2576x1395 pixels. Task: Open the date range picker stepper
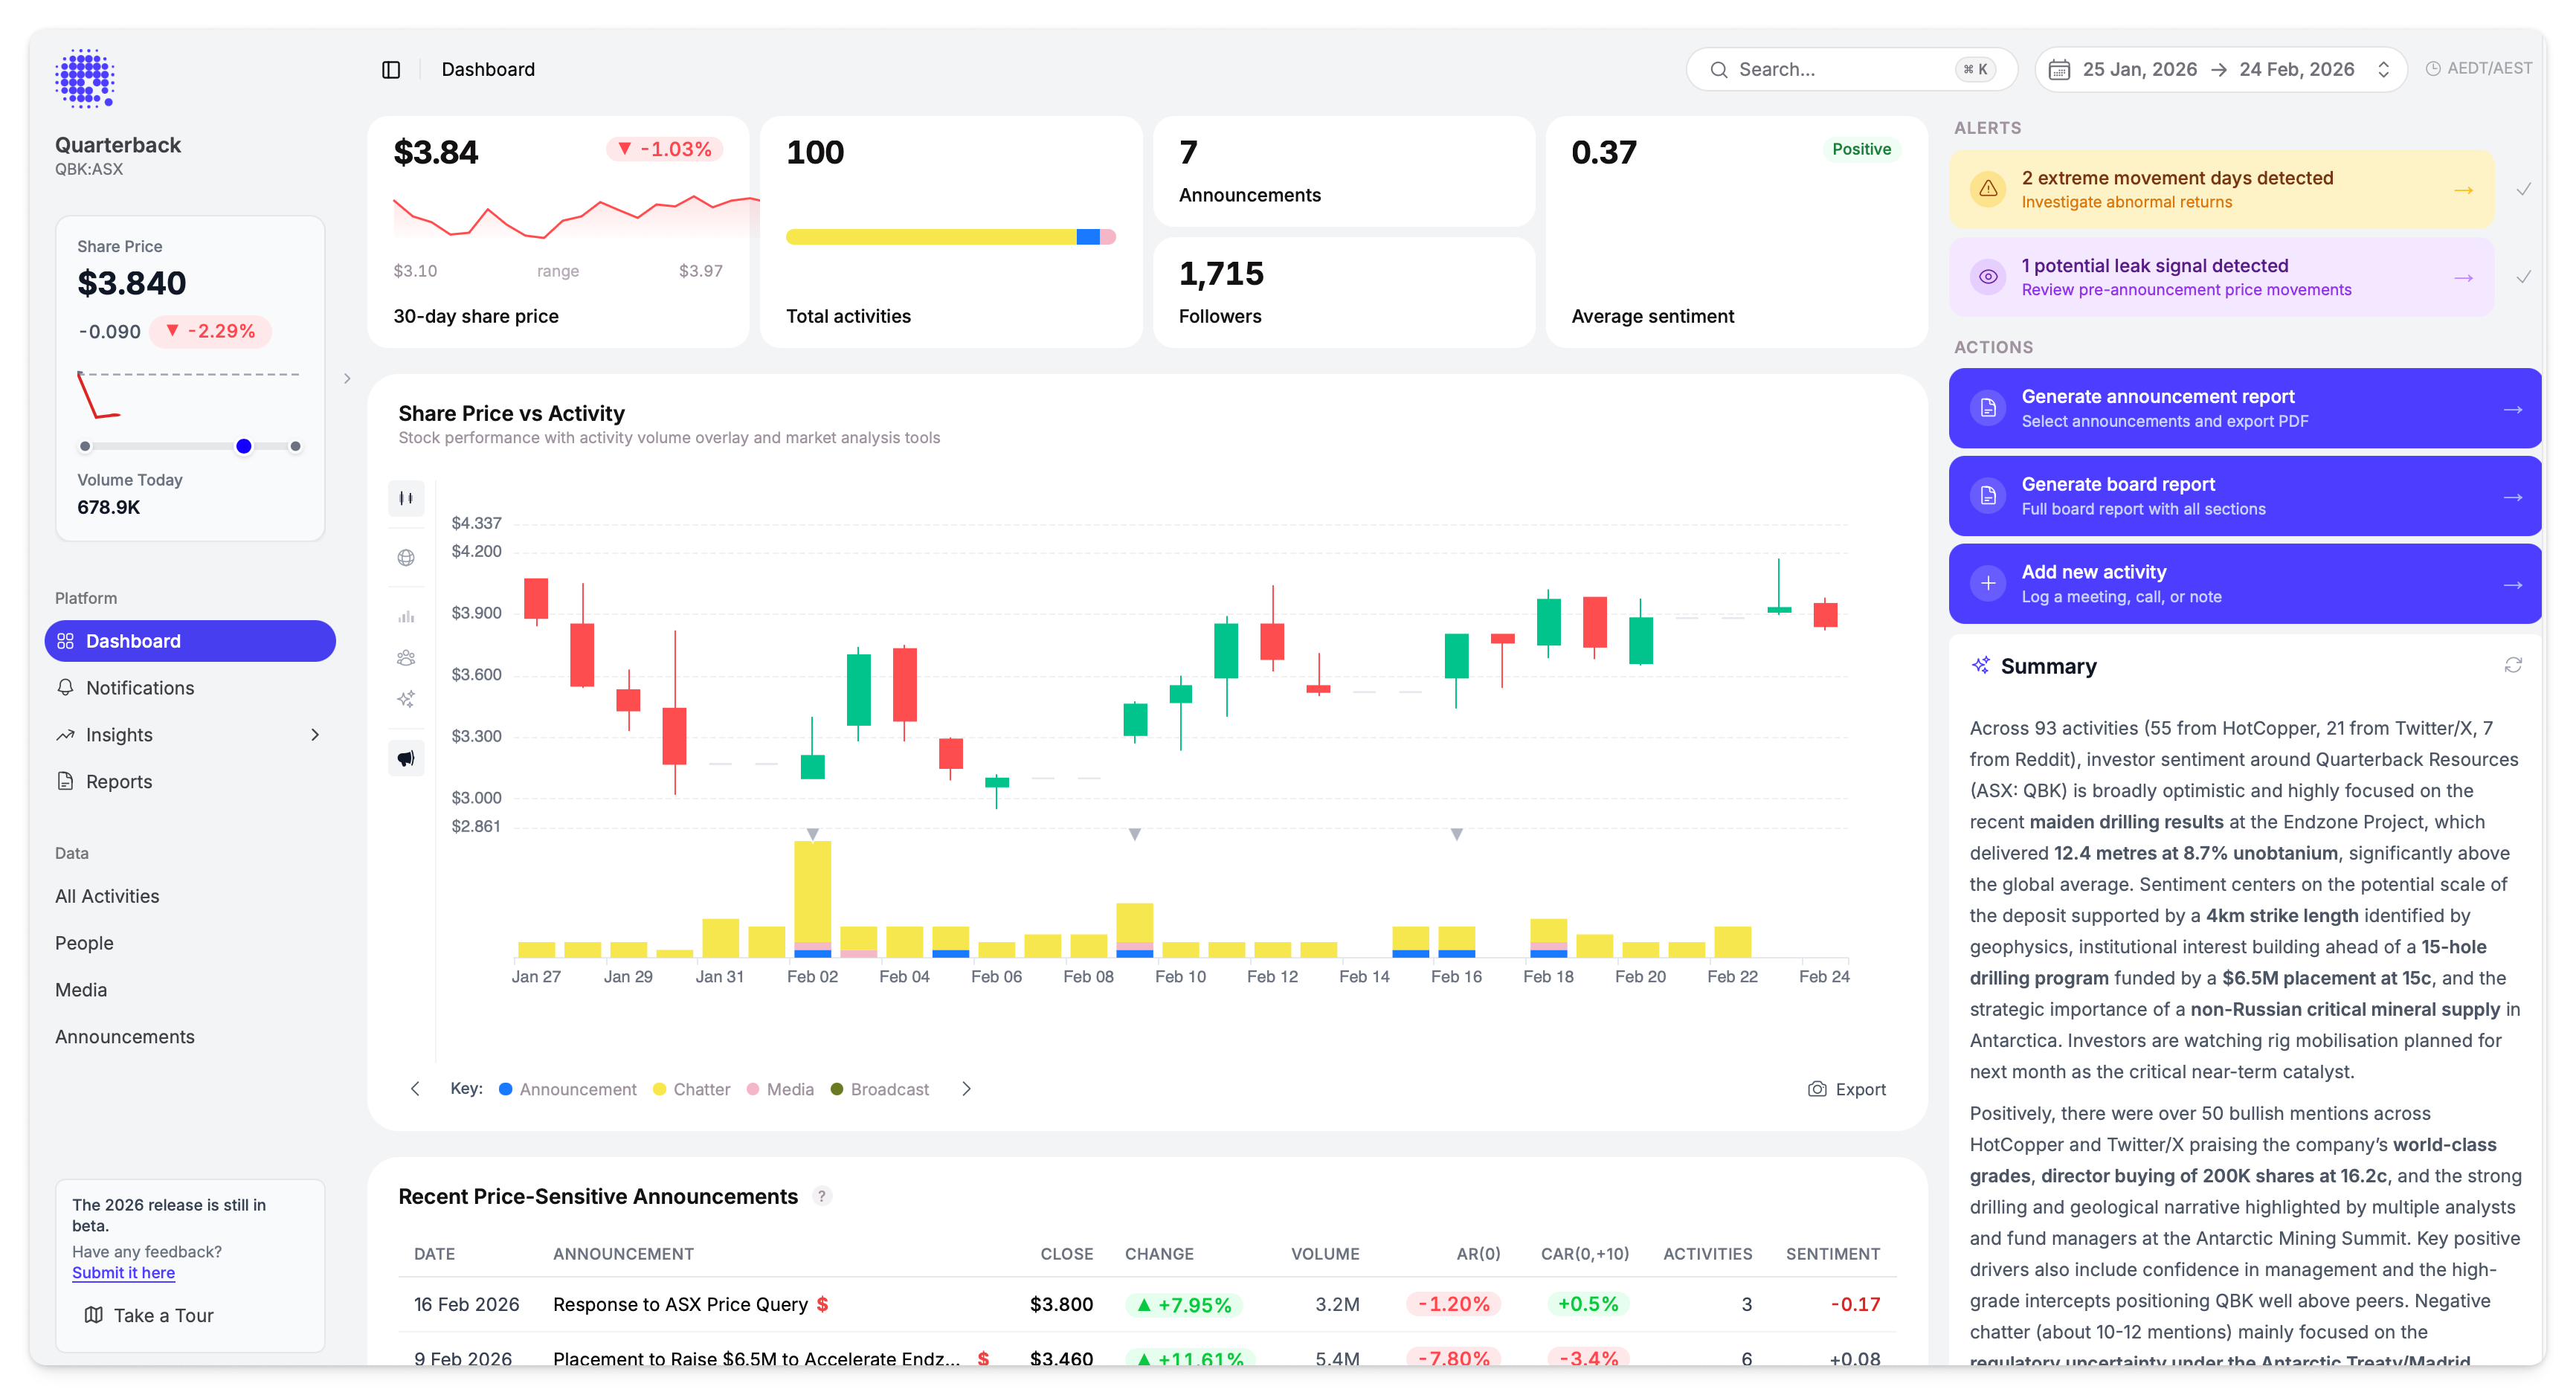(x=2383, y=69)
